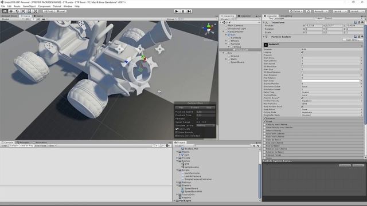Toggle Show Bounds in Particle Effect panel
Image resolution: width=367 pixels, height=206 pixels.
click(x=177, y=132)
